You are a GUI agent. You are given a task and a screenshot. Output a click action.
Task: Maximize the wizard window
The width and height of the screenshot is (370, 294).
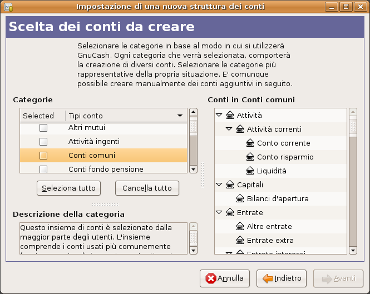tap(346, 7)
